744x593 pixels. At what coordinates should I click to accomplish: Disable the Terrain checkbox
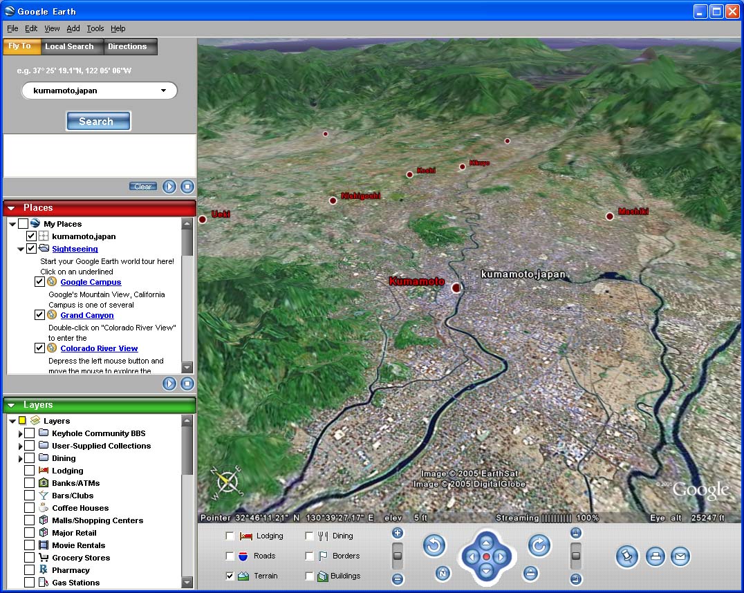230,576
